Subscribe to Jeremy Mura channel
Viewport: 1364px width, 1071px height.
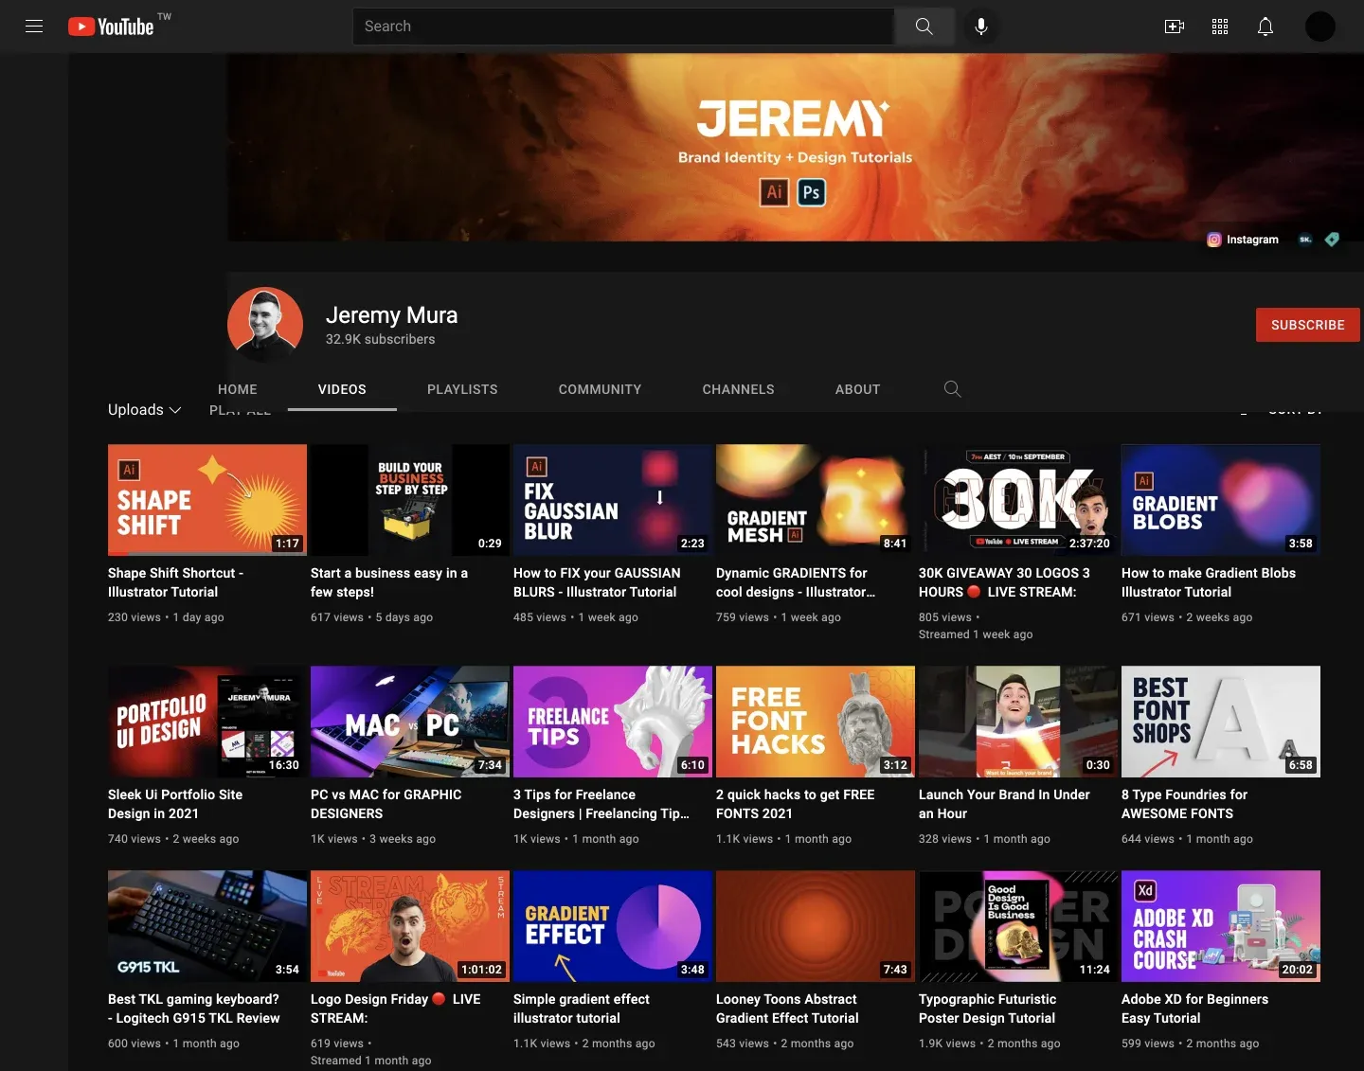click(x=1308, y=325)
